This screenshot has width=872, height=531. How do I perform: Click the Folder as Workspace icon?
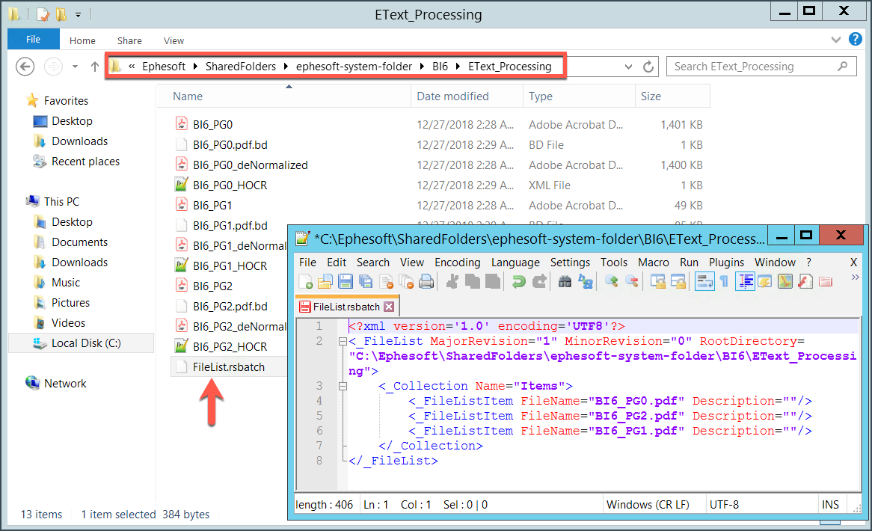click(826, 282)
